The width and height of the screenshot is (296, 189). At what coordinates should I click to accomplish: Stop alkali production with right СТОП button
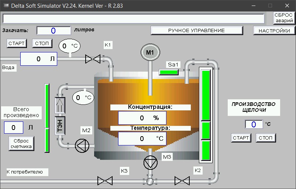click(x=266, y=138)
